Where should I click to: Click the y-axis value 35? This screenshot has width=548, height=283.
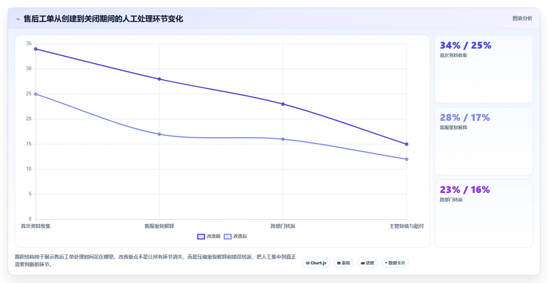pos(29,44)
